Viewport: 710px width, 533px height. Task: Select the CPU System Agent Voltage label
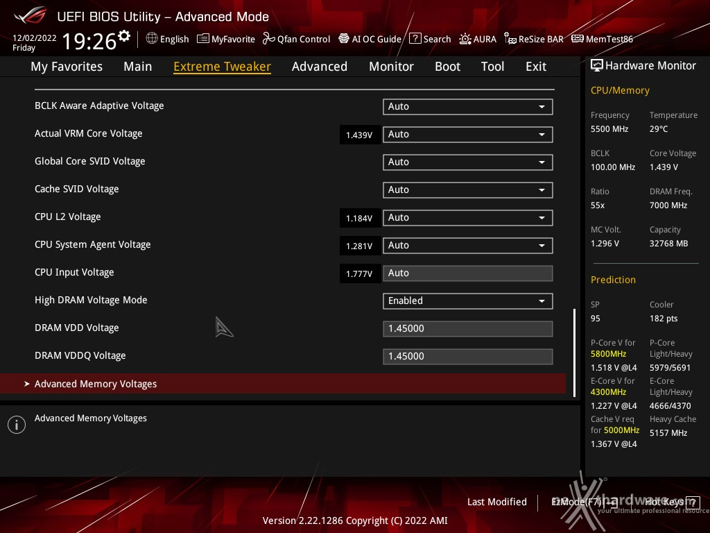pos(92,244)
